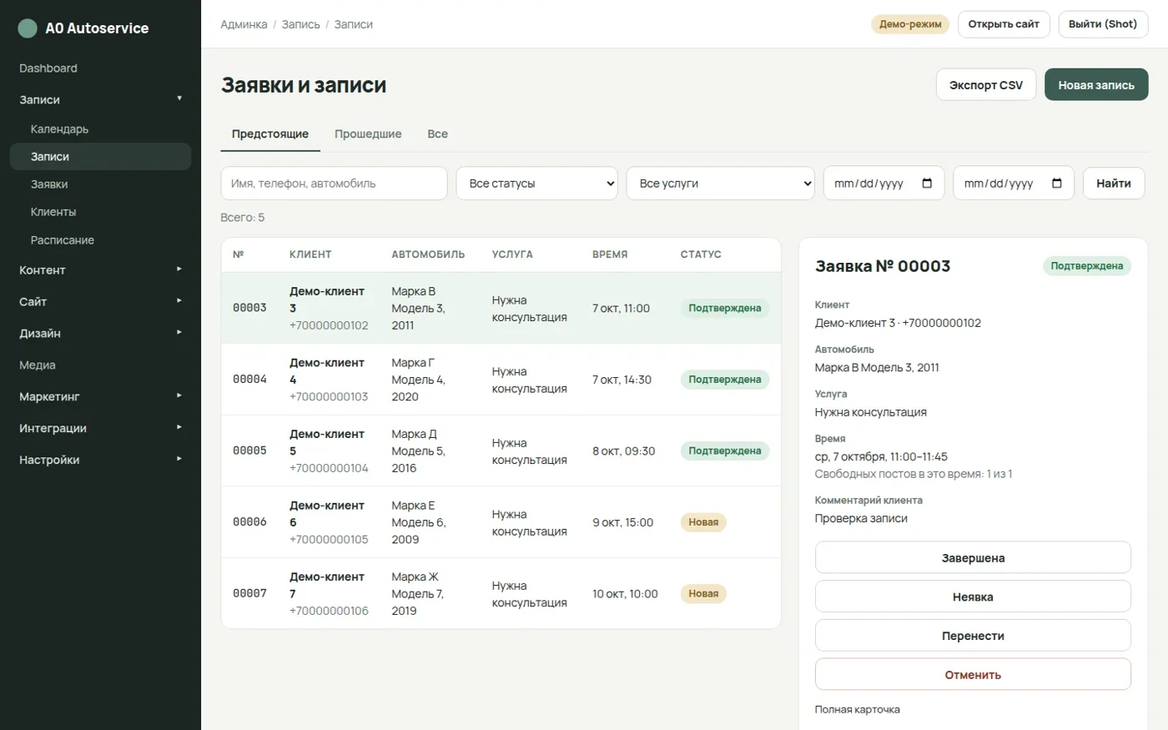Screen dimensions: 1168x730
Task: Open Расписание in the sidebar
Action: pyautogui.click(x=100, y=240)
